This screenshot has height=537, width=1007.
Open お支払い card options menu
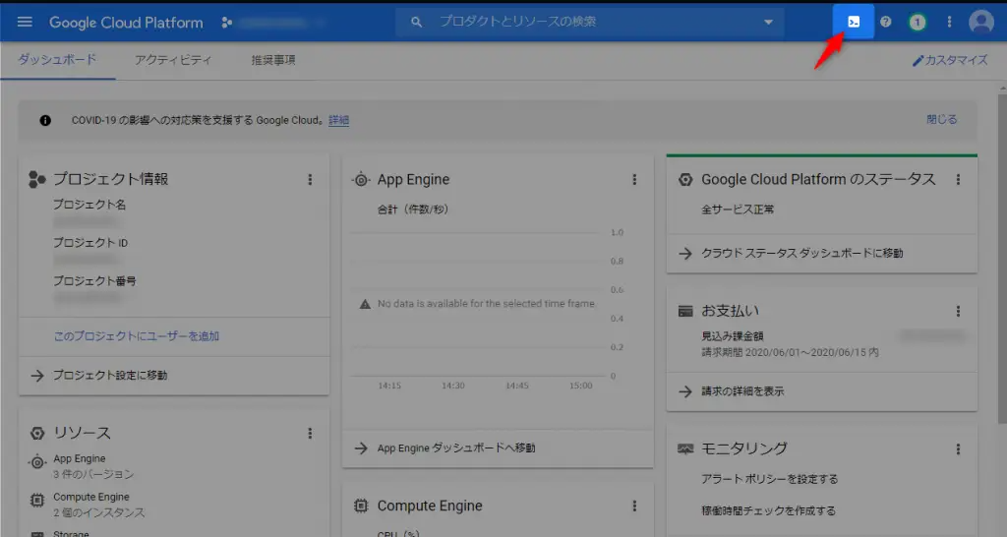pos(958,312)
